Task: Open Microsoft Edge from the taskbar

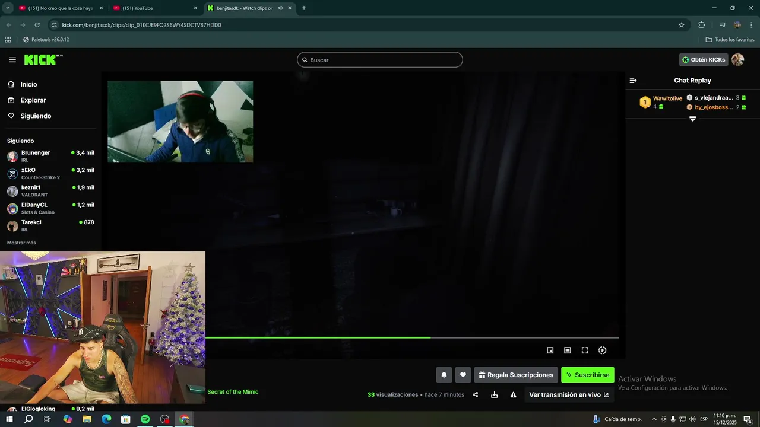Action: (x=106, y=419)
